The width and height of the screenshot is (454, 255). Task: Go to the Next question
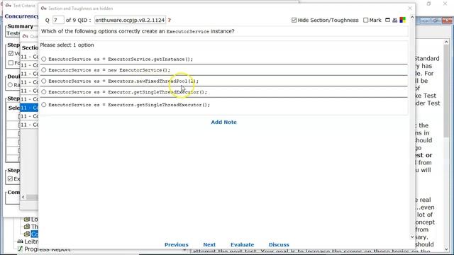coord(209,244)
